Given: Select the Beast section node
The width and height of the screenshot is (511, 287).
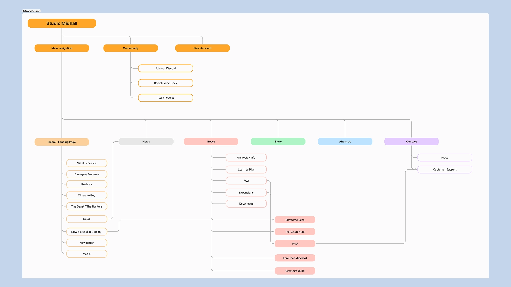Looking at the screenshot, I should pos(211,141).
